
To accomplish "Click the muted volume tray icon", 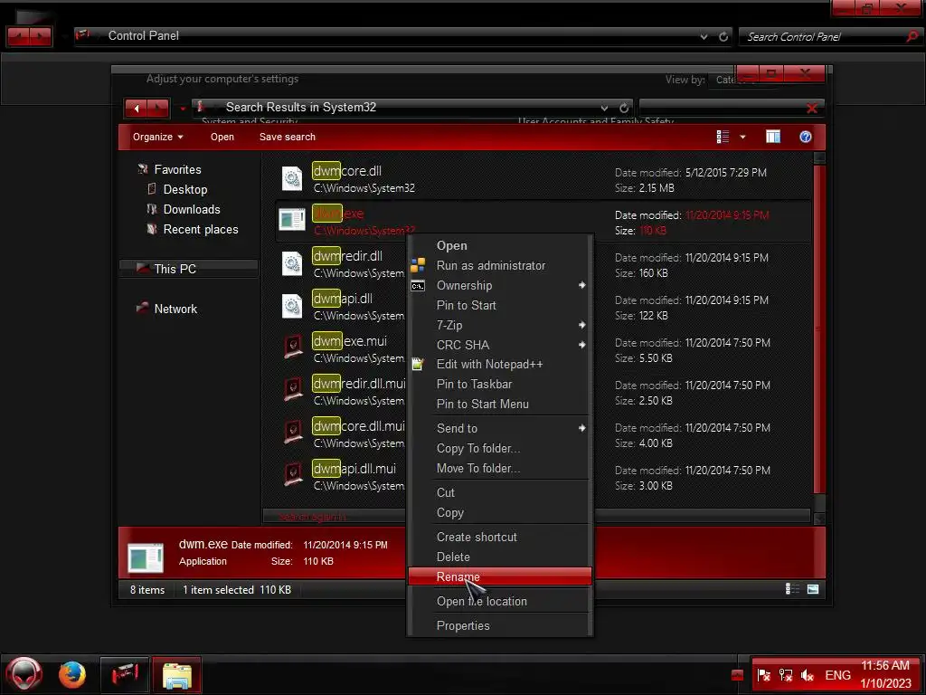I will tap(808, 675).
